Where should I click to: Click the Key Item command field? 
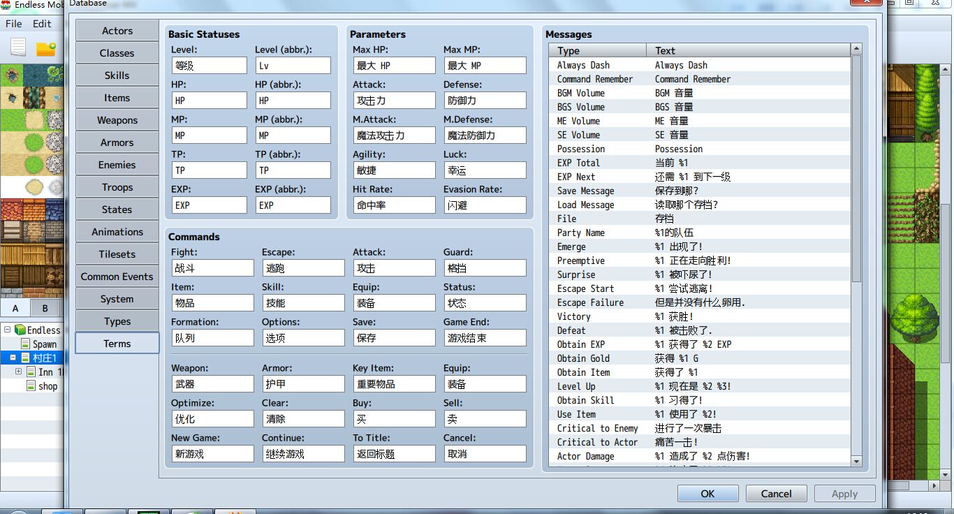(395, 384)
